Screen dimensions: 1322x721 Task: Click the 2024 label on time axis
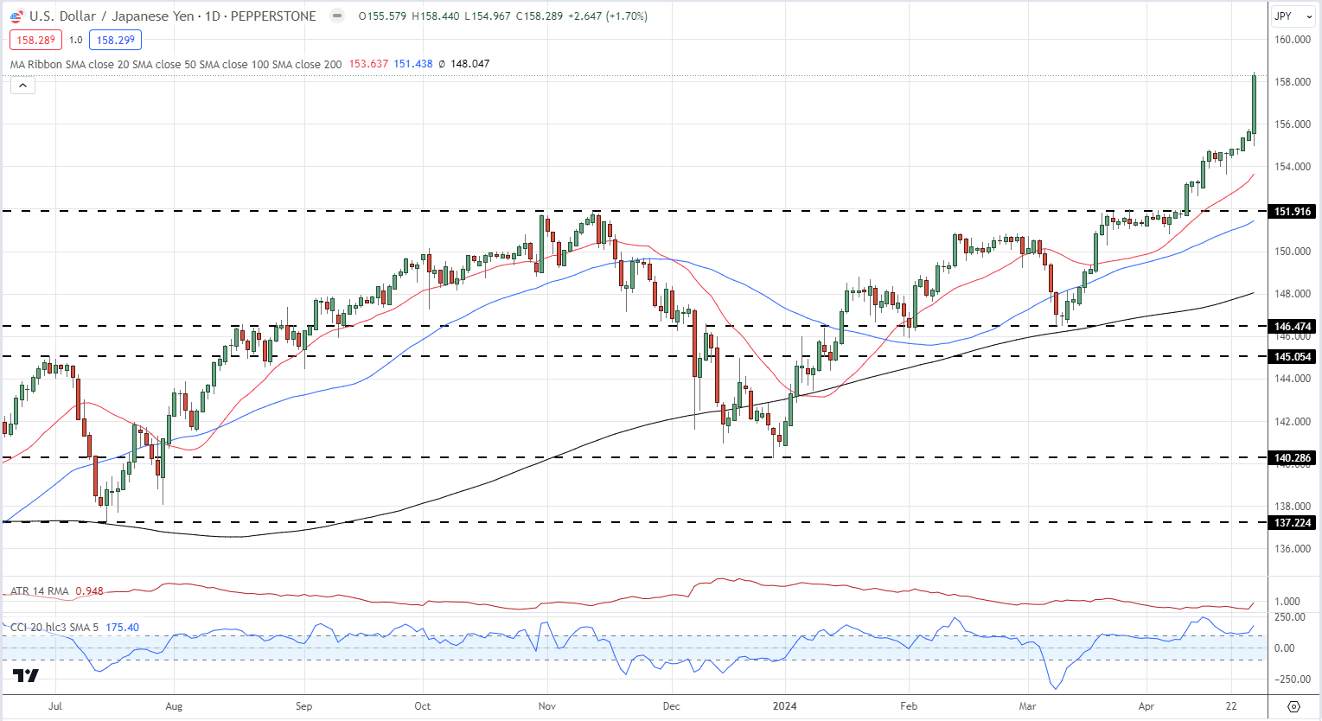(x=784, y=706)
